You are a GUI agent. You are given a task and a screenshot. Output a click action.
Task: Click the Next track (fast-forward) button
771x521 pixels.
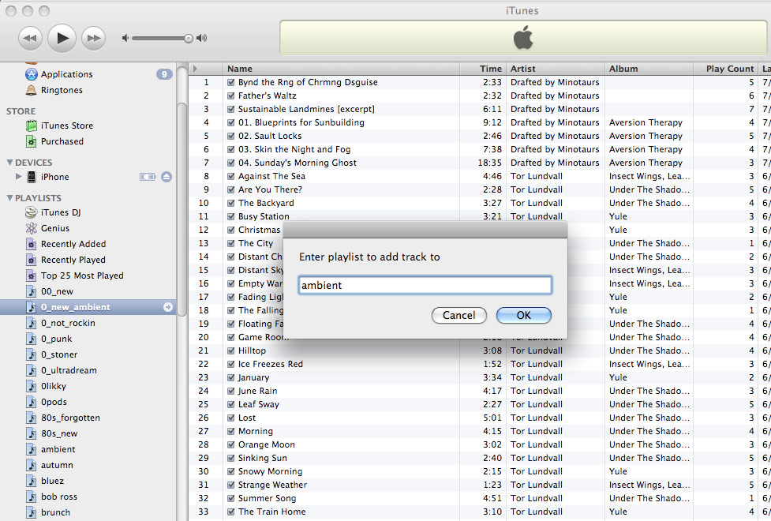[93, 39]
